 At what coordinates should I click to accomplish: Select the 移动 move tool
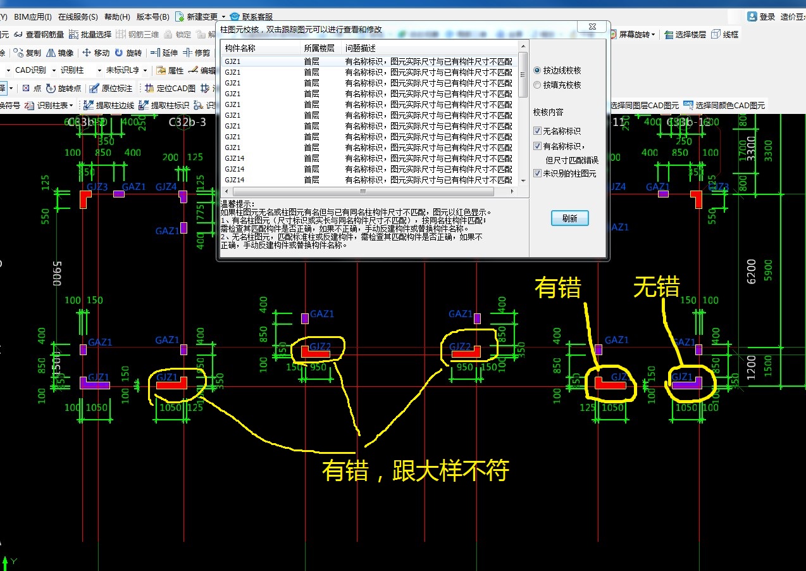click(x=96, y=53)
